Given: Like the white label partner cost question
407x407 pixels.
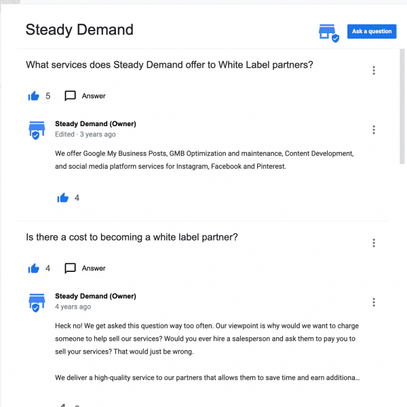Looking at the screenshot, I should point(34,268).
